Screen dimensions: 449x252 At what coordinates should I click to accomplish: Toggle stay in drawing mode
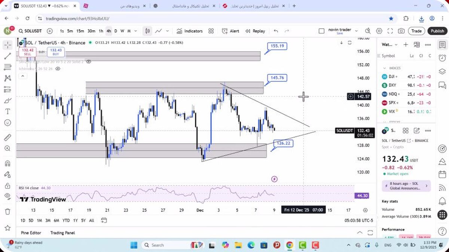(7, 175)
